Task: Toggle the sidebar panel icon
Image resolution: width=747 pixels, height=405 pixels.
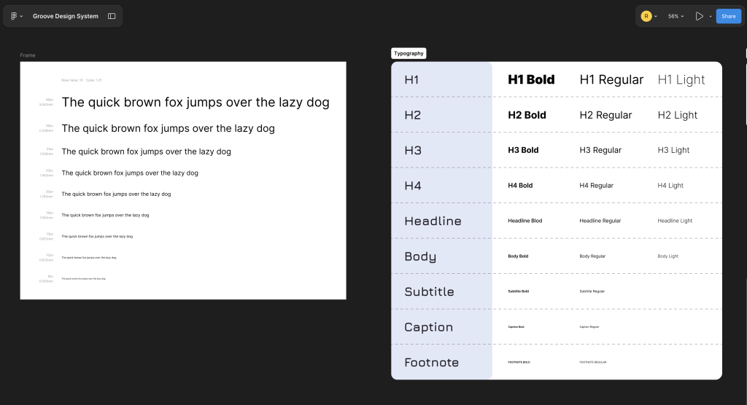Action: (x=112, y=16)
